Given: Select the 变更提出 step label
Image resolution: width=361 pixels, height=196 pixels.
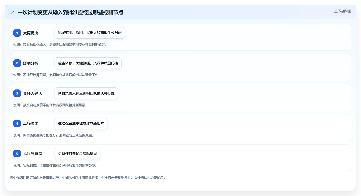Looking at the screenshot, I should point(31,33).
